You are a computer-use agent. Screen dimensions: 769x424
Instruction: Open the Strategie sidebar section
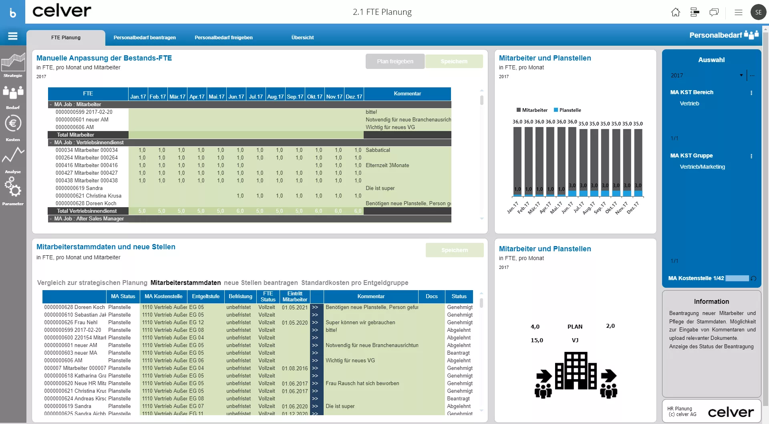(13, 65)
